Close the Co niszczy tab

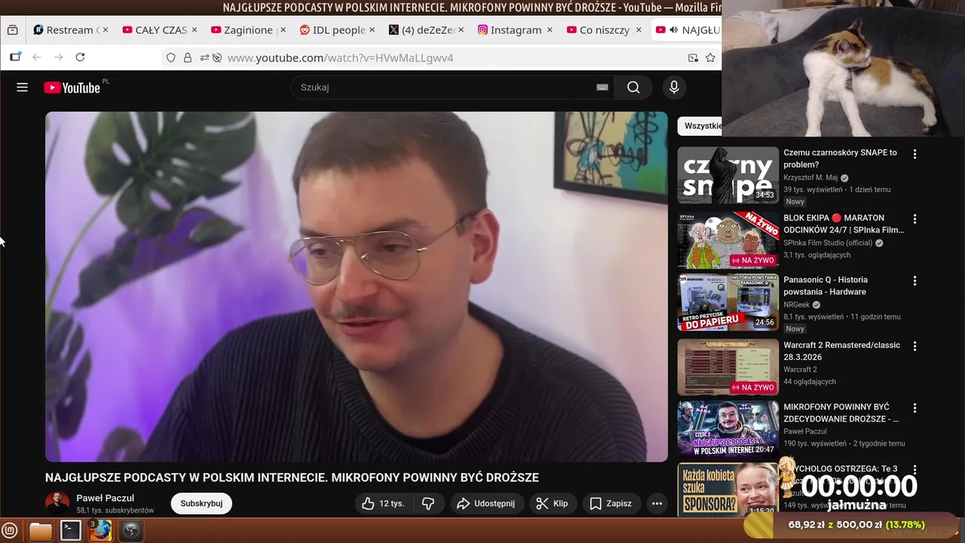coord(639,30)
